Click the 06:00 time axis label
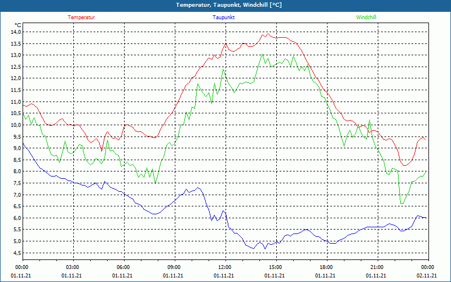451x282 pixels. click(x=123, y=267)
